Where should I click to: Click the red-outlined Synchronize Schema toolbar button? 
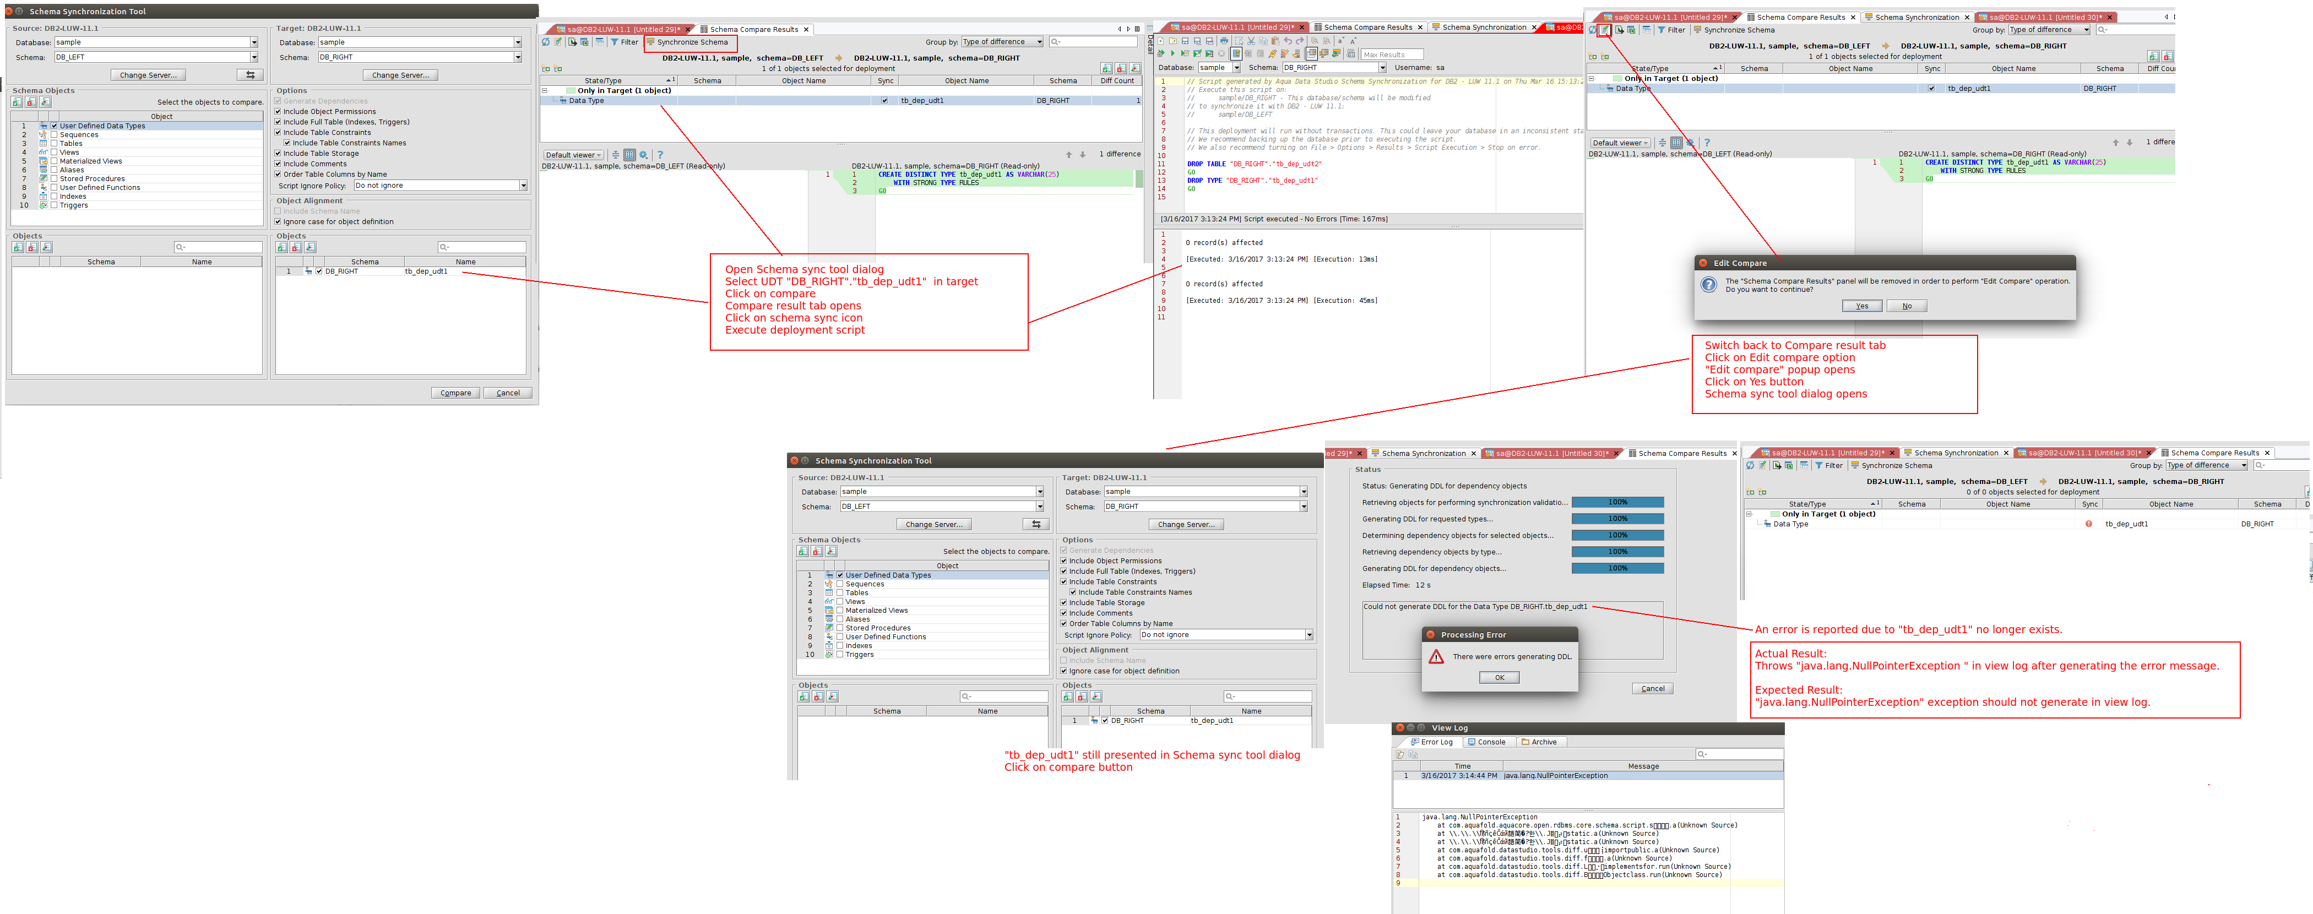click(689, 42)
